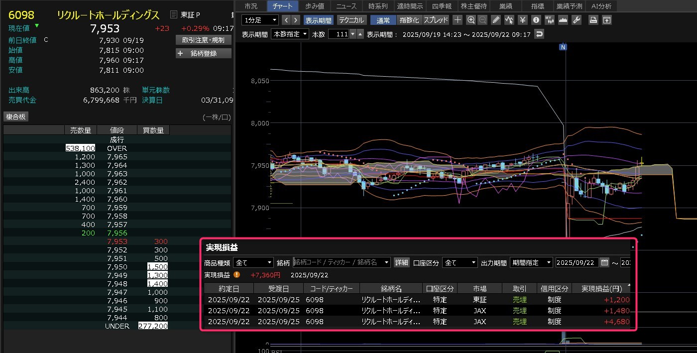Click the yen symbol icon in toolbar

pyautogui.click(x=522, y=20)
